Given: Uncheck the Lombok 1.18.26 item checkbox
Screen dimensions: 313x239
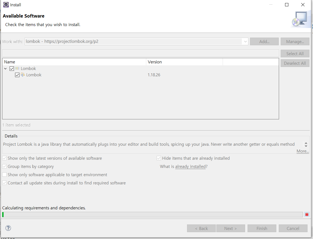Looking at the screenshot, I should coord(17,75).
